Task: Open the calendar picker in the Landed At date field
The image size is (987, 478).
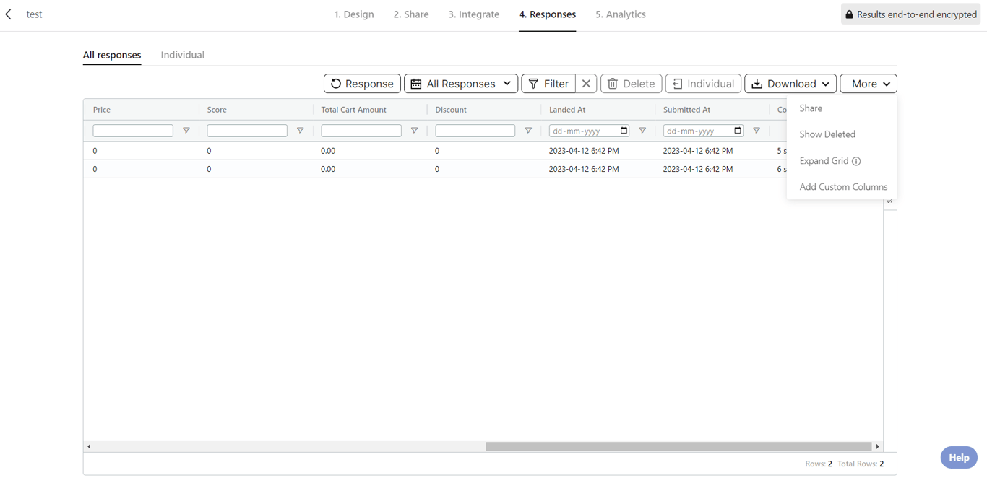Action: click(x=624, y=131)
